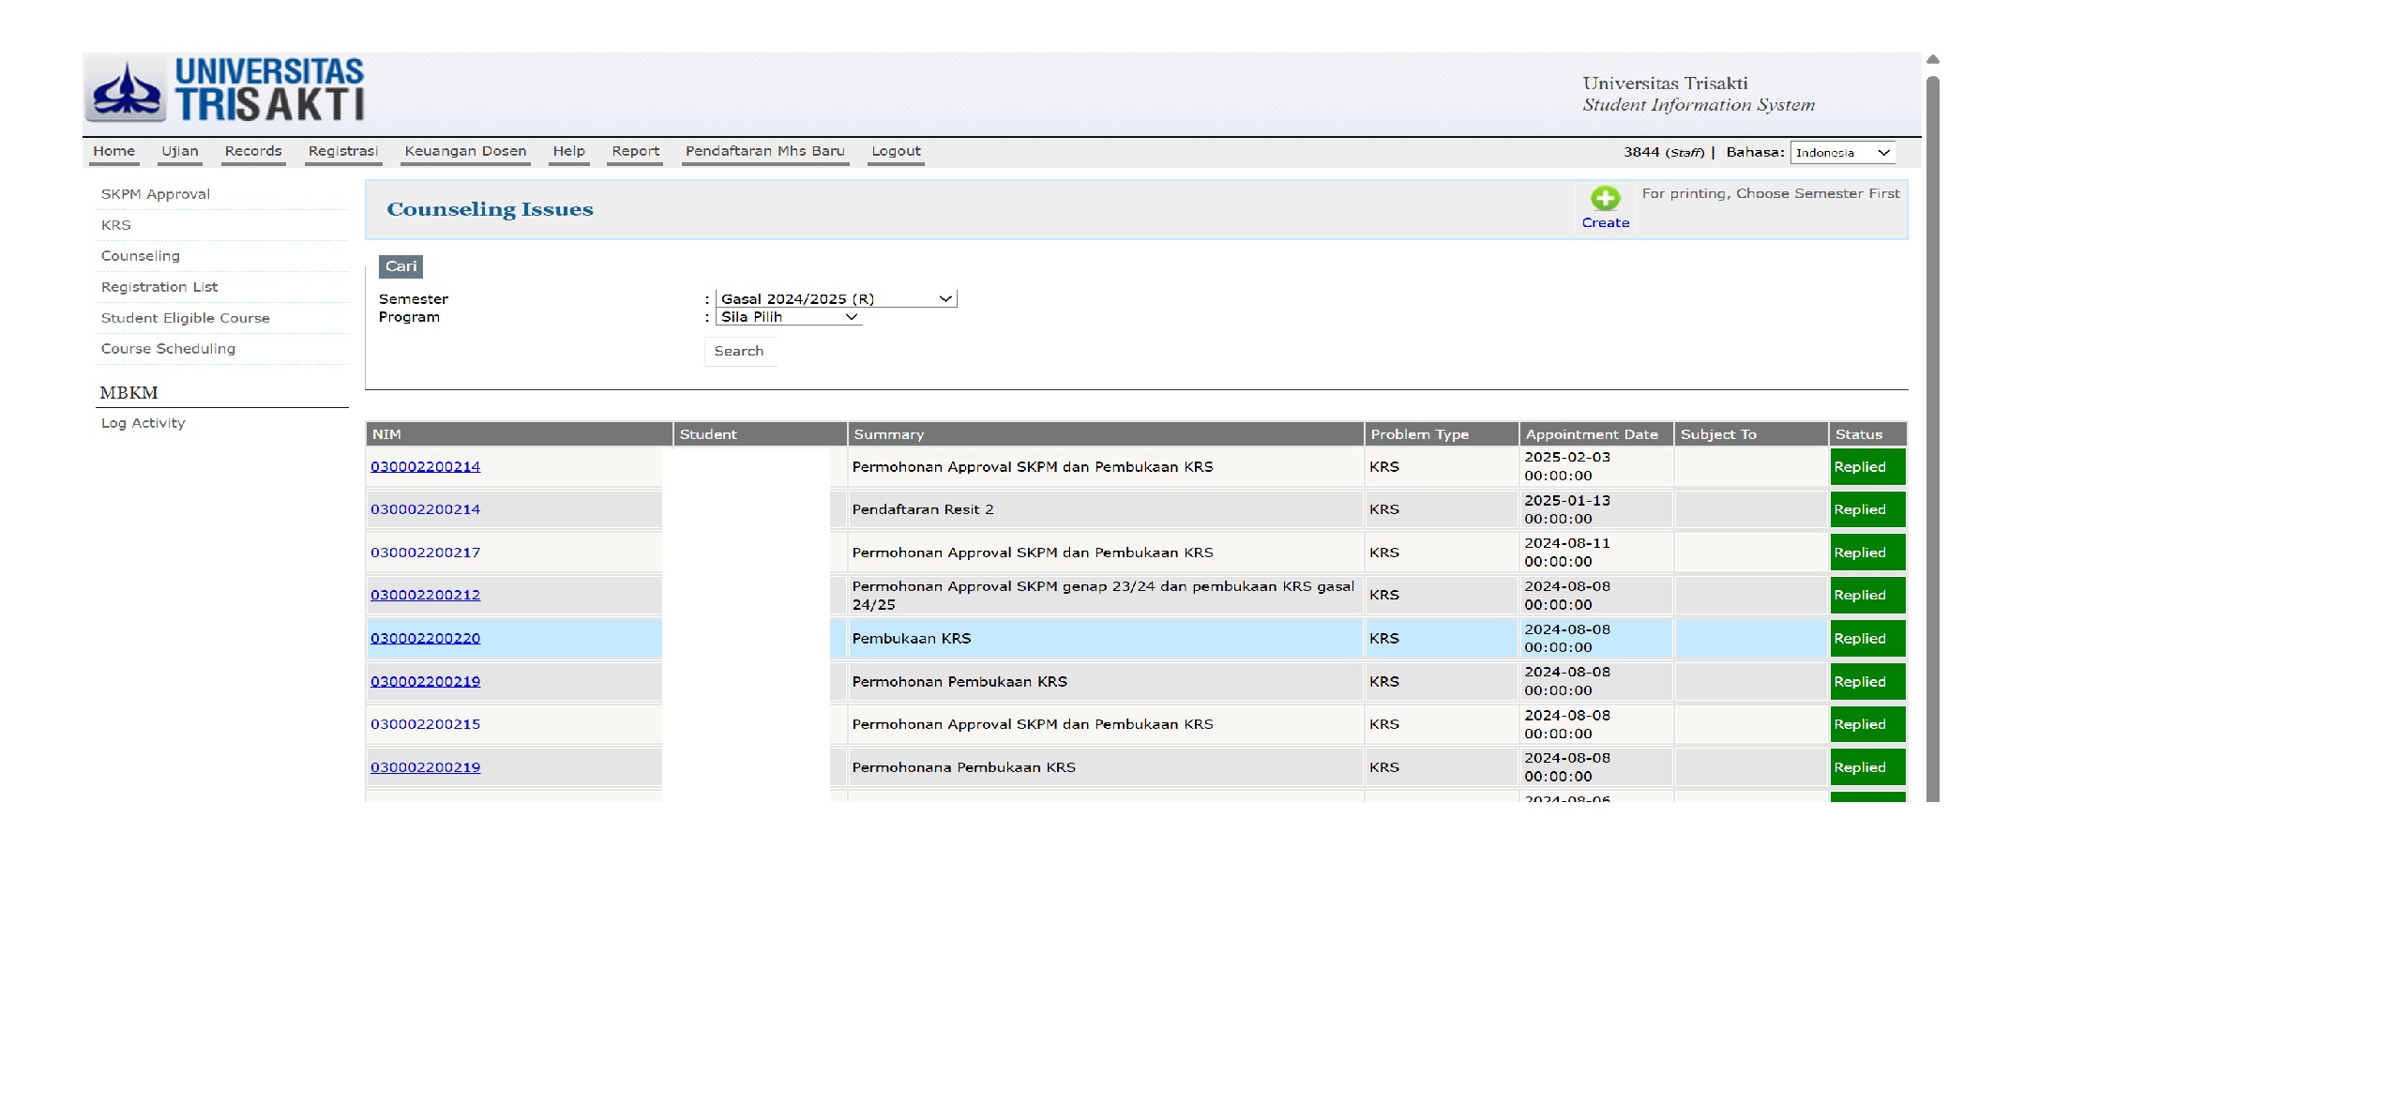Click the Status column header

[x=1867, y=434]
